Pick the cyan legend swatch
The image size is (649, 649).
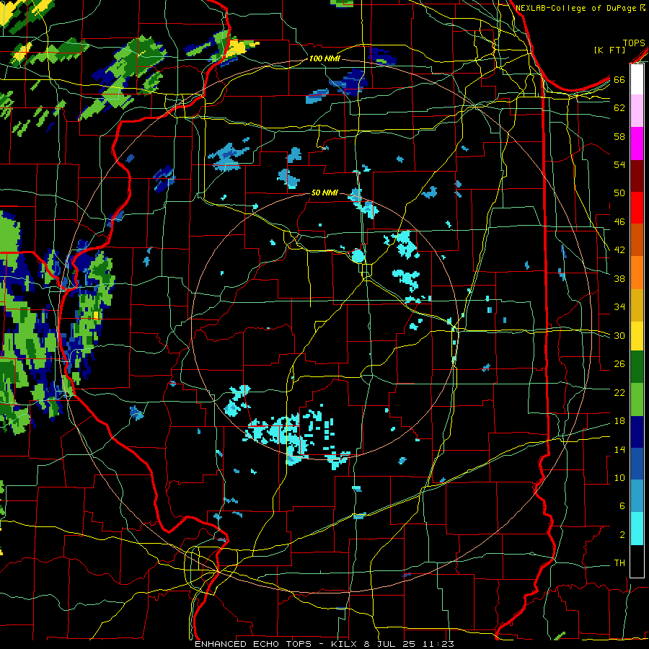point(637,529)
